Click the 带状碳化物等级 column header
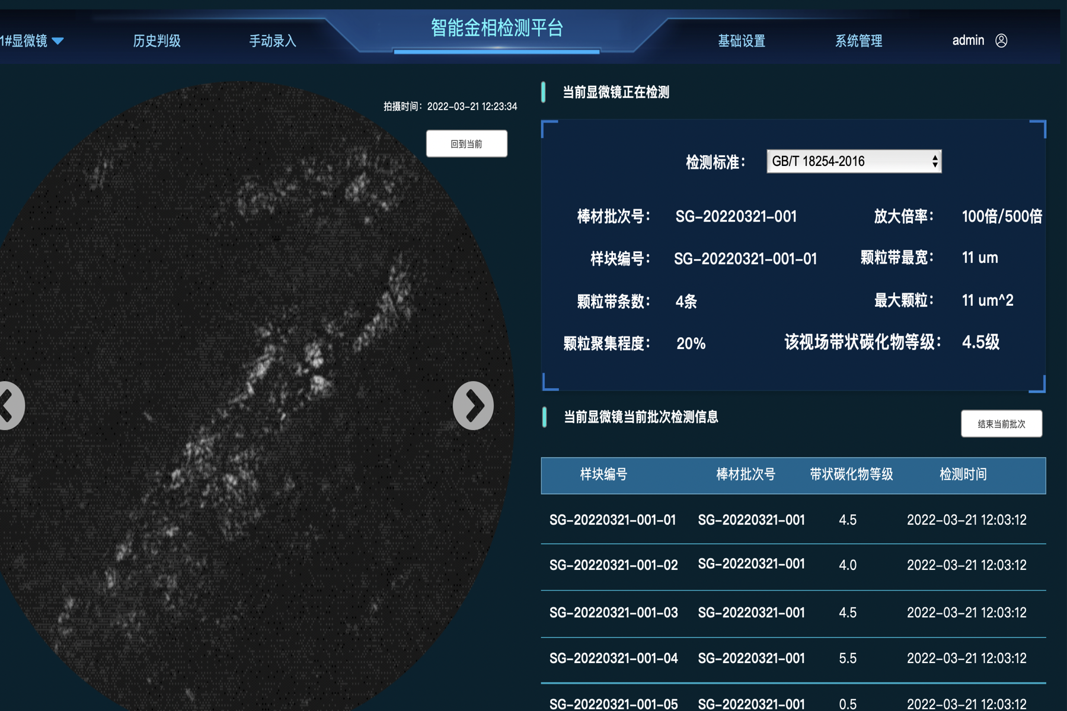 point(851,475)
